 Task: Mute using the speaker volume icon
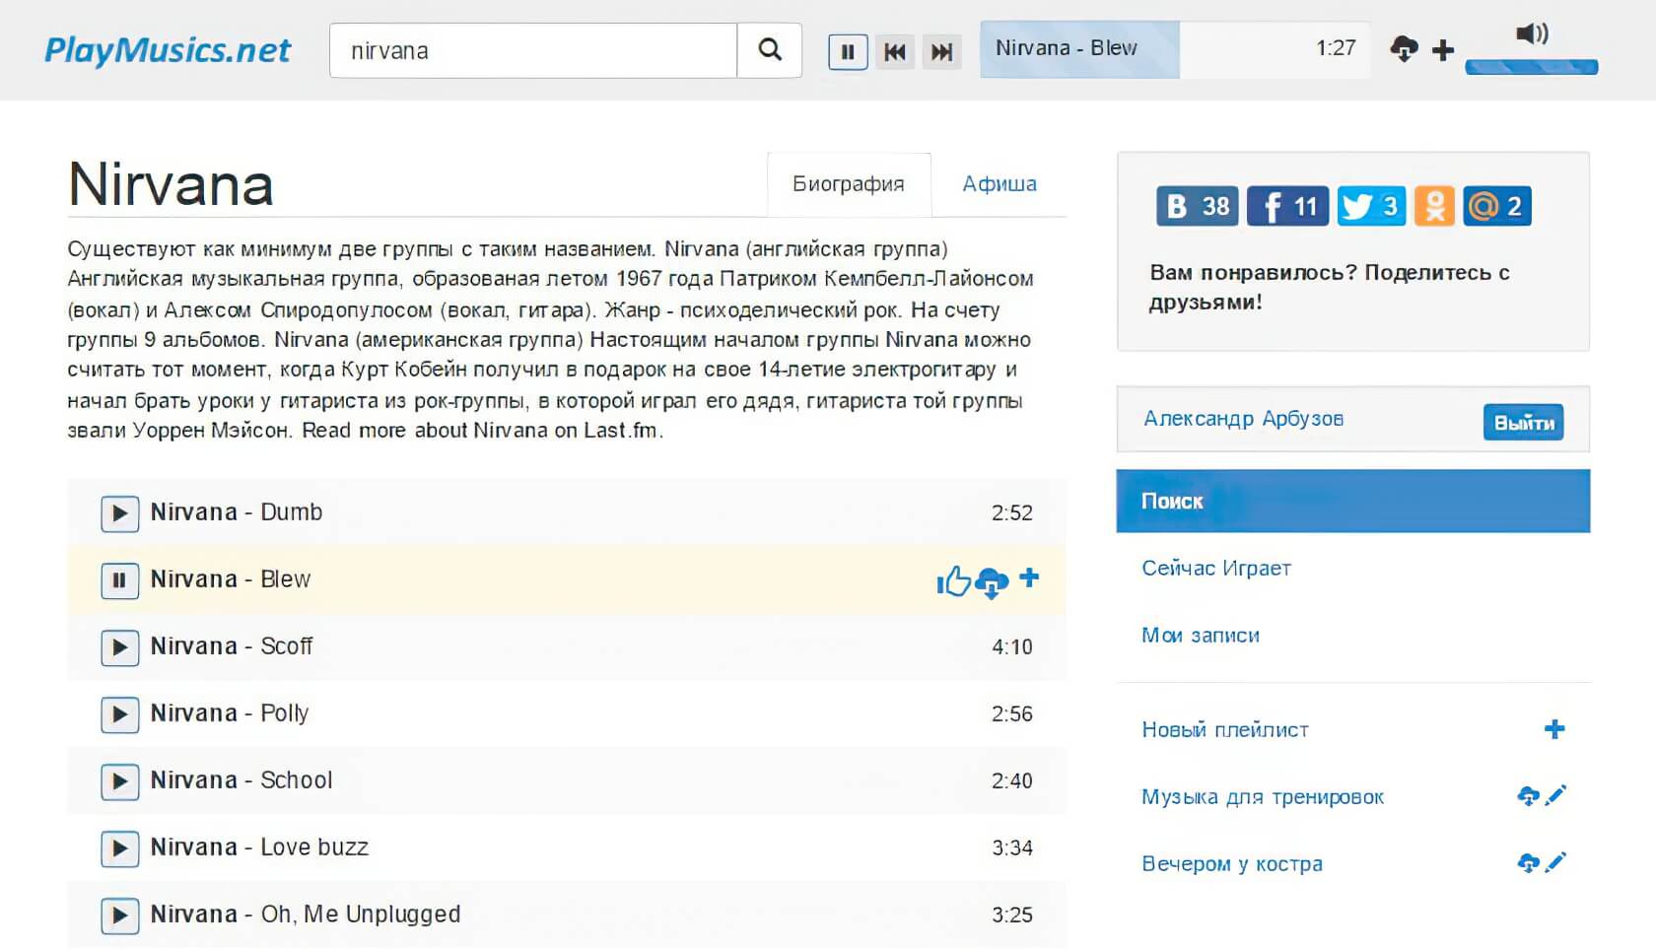click(x=1531, y=34)
